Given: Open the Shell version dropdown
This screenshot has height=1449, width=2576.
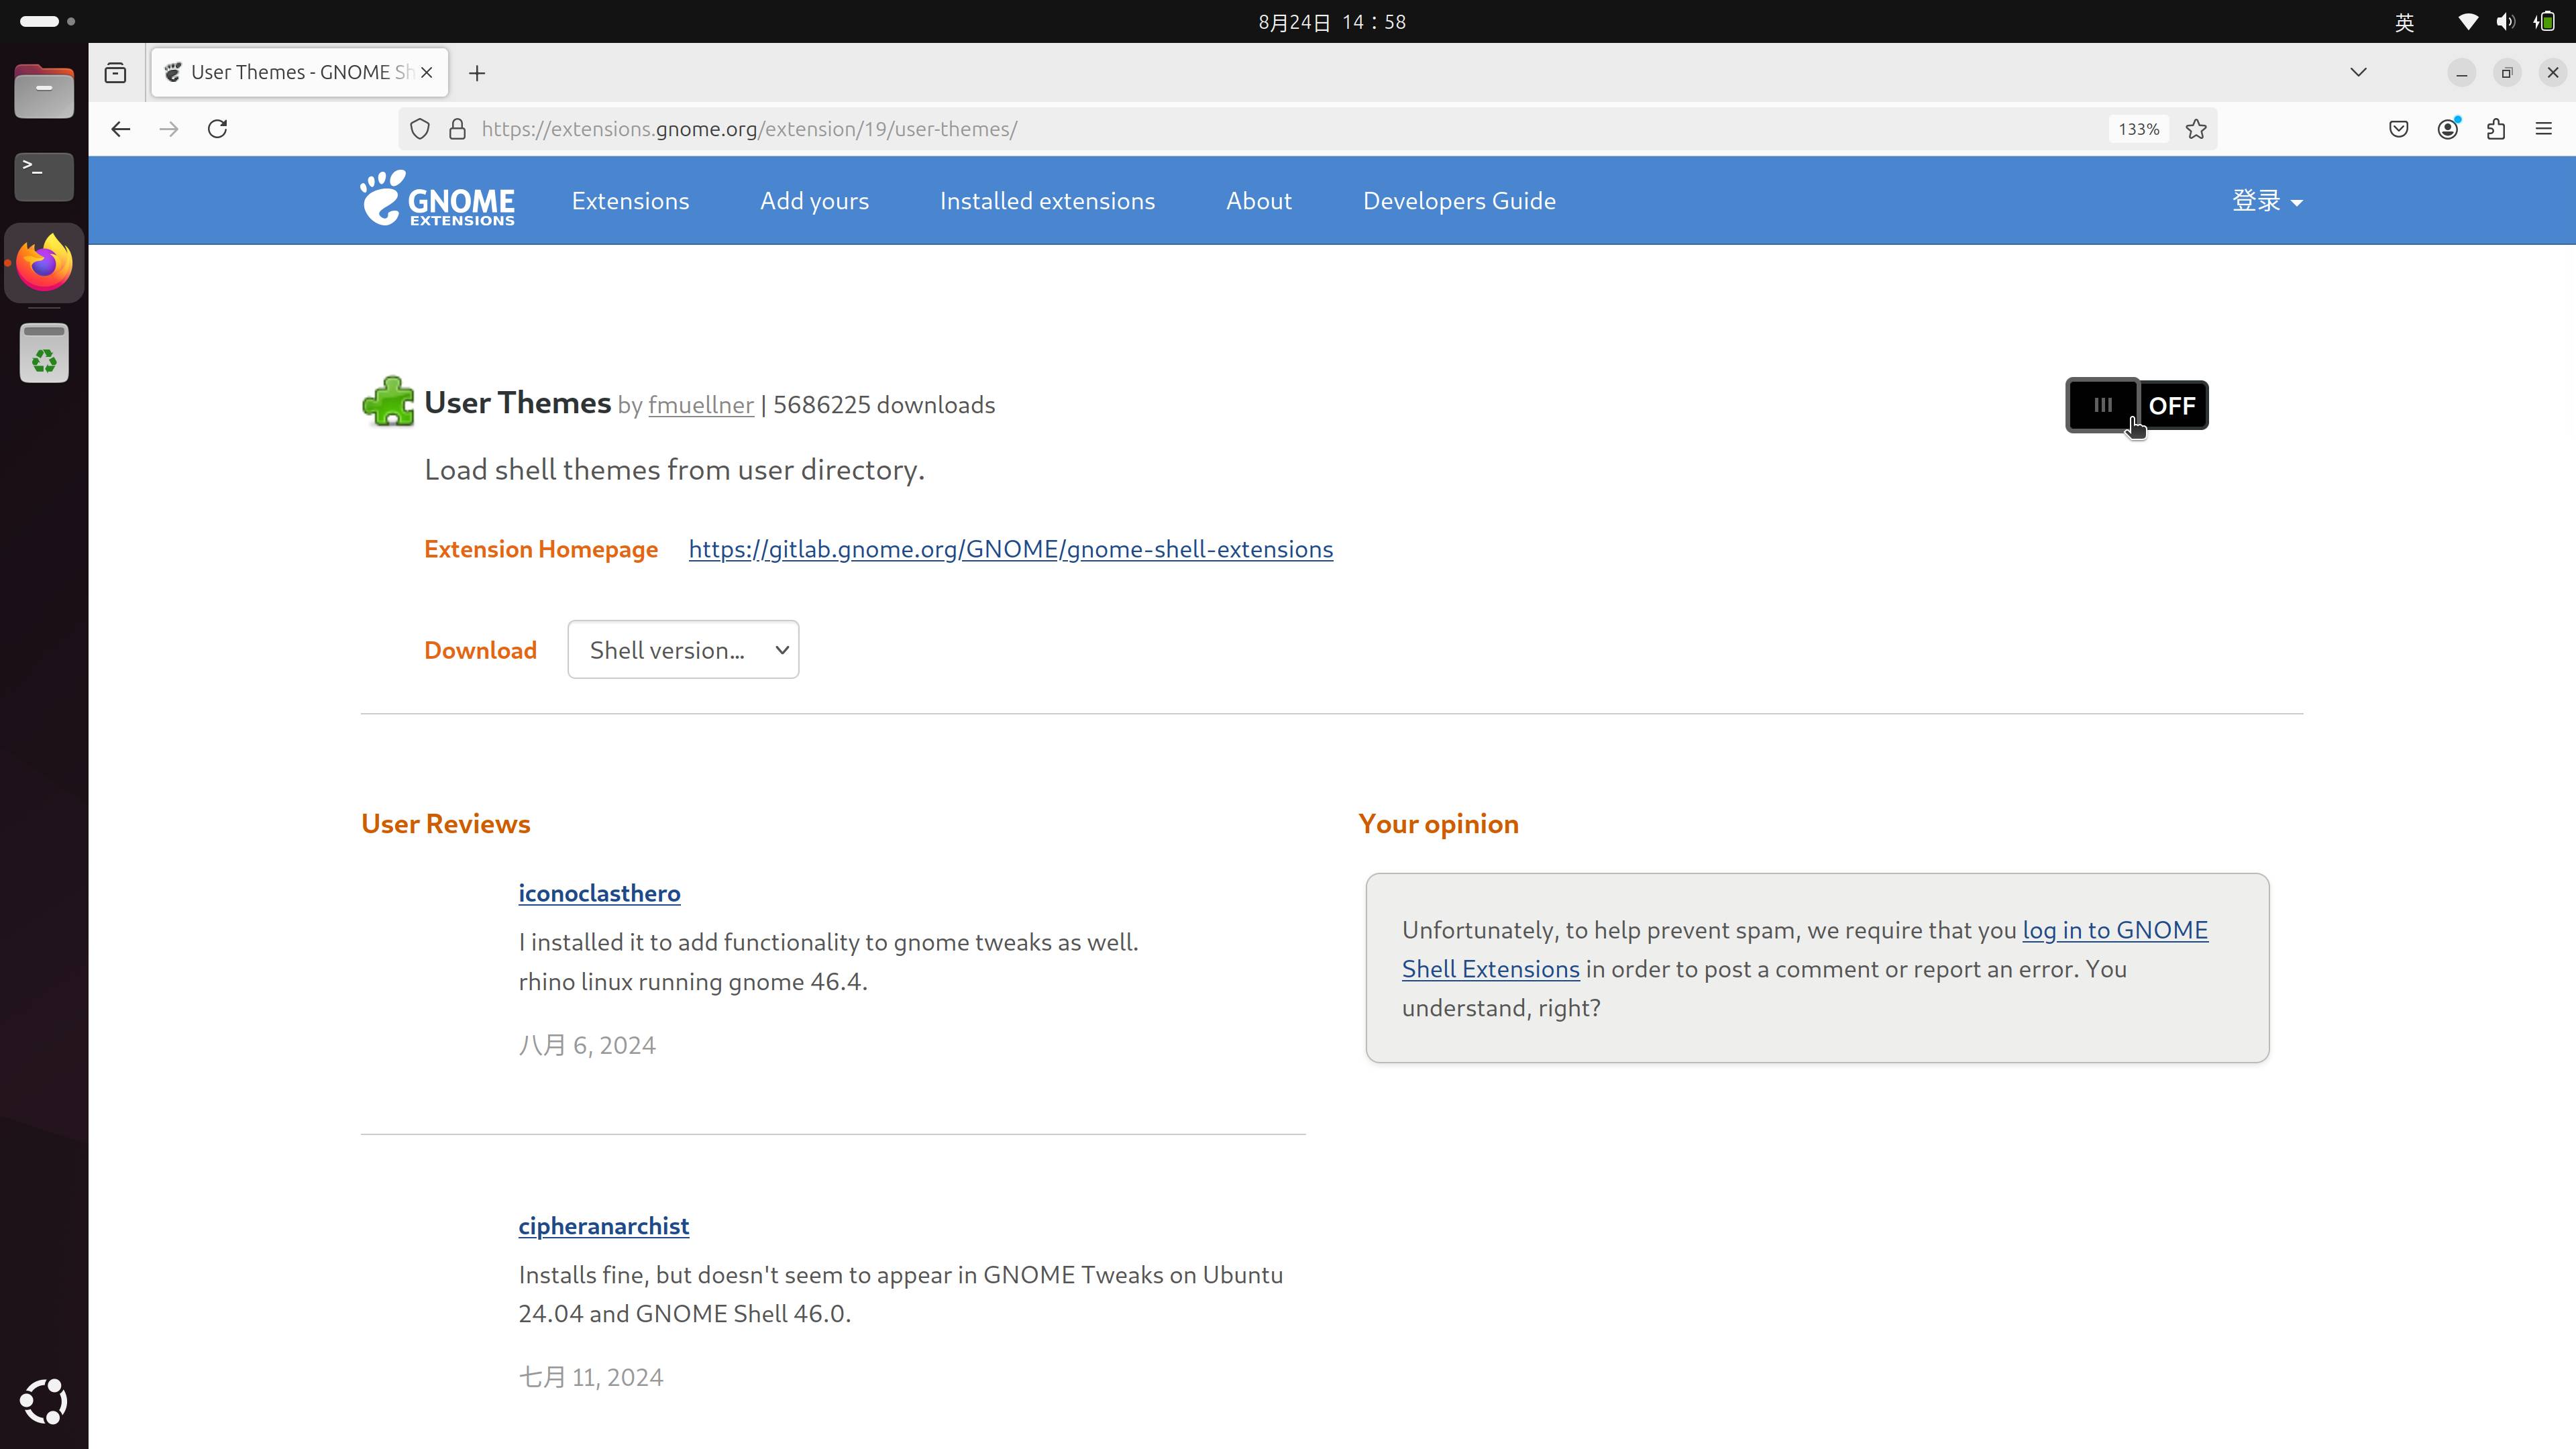Looking at the screenshot, I should pyautogui.click(x=683, y=650).
